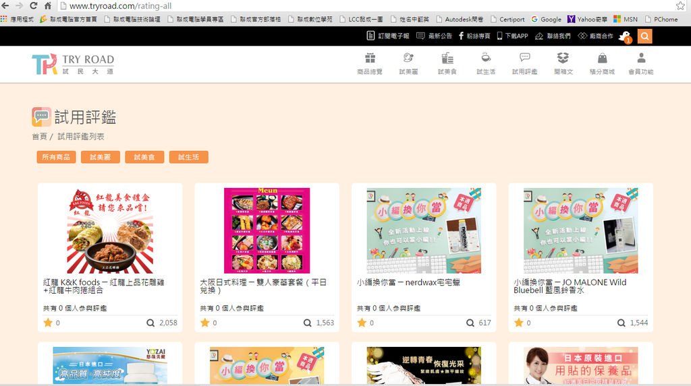The width and height of the screenshot is (691, 386).
Task: Open 試生活 in main navigation
Action: (486, 64)
